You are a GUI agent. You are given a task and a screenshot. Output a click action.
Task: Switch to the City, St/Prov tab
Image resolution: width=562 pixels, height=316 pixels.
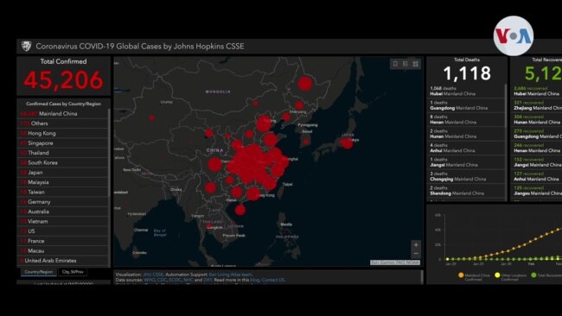pyautogui.click(x=73, y=272)
